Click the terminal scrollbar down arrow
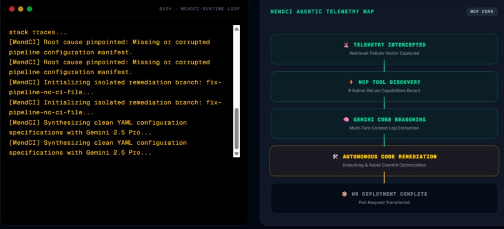This screenshot has height=229, width=504. 236,154
